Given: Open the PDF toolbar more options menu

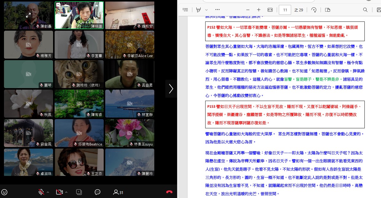Looking at the screenshot, I should 217,10.
